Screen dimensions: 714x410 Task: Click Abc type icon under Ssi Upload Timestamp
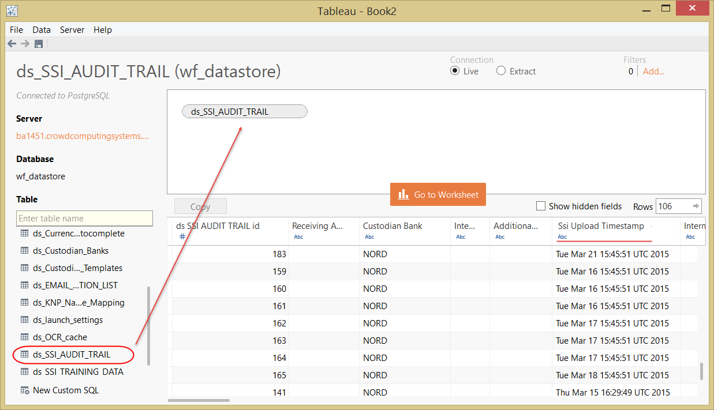[x=562, y=237]
